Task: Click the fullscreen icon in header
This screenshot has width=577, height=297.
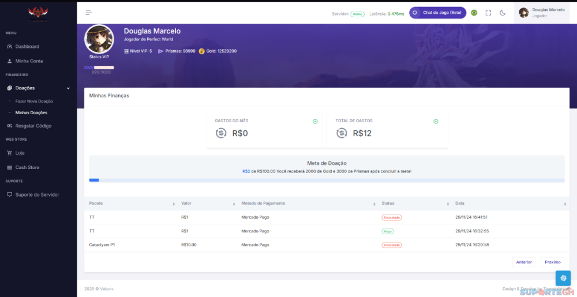Action: coord(489,13)
